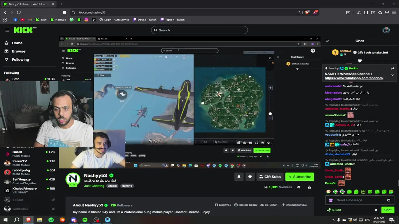The height and width of the screenshot is (224, 399).
Task: Click the bookmark icon beside address bar
Action: (x=65, y=12)
